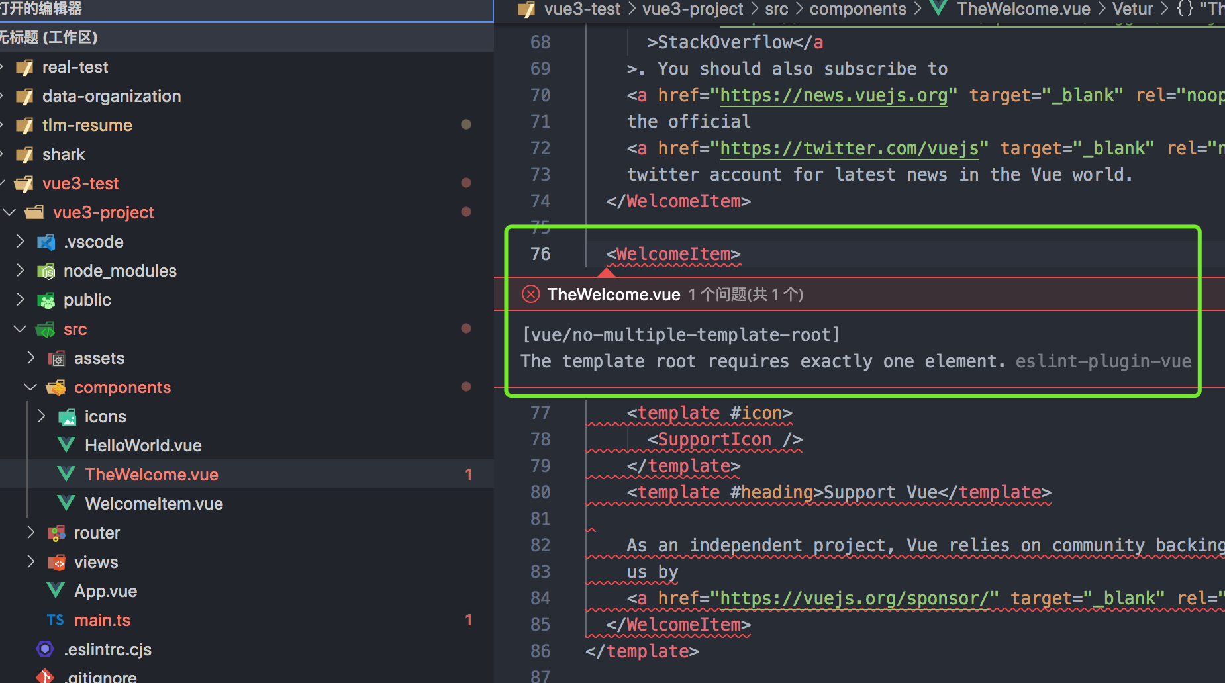Click src in the breadcrumb
This screenshot has height=683, width=1225.
click(x=776, y=9)
